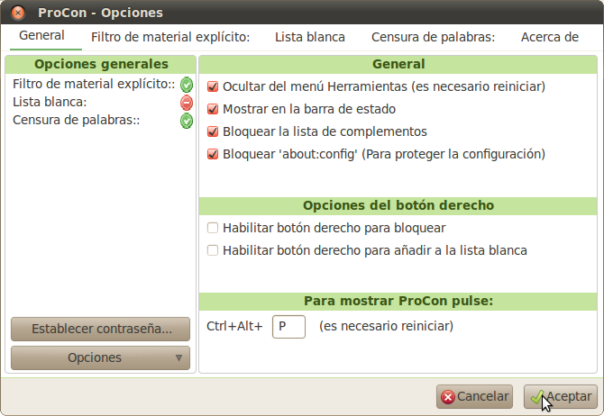Go to the Lista blanca tab

pos(310,37)
